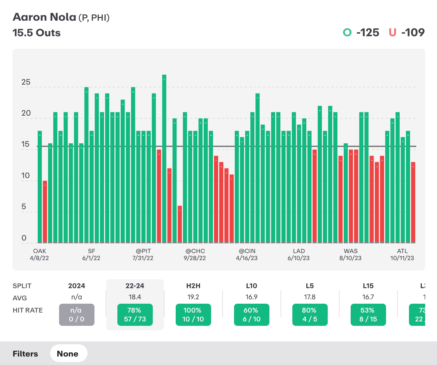Open the Filters None selector

[69, 354]
